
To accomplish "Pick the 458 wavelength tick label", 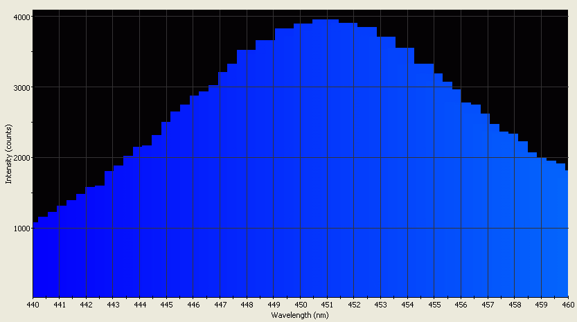I will (514, 305).
